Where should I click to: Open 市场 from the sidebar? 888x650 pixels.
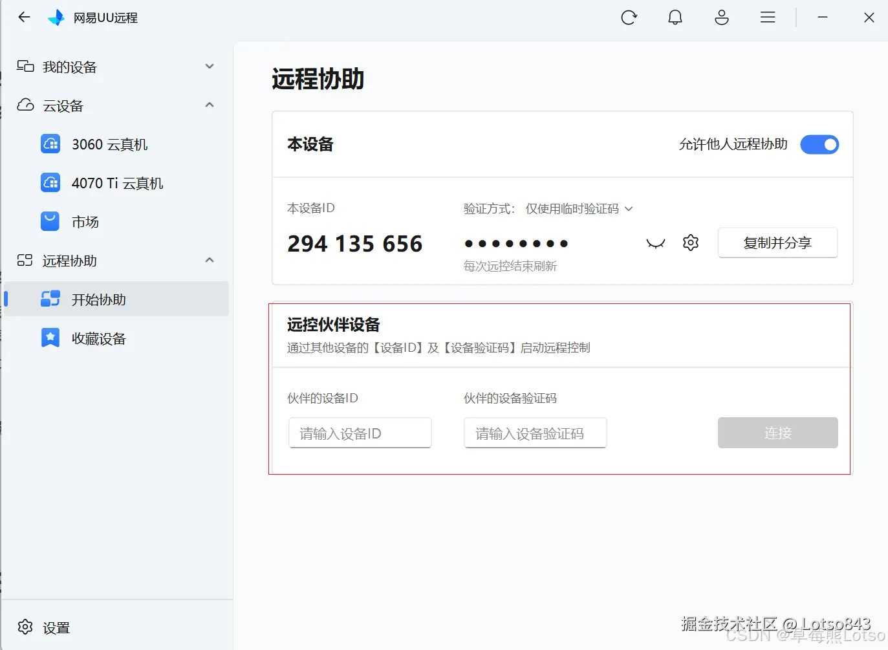[85, 222]
